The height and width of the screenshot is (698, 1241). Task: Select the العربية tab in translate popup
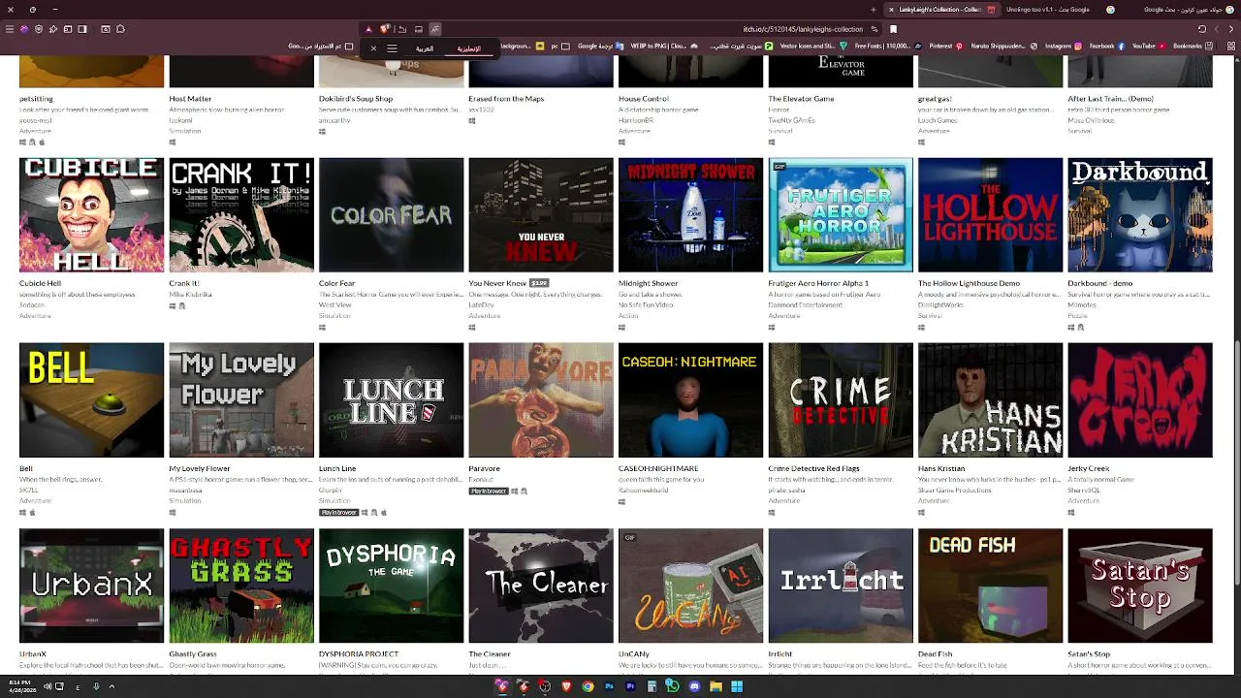click(x=425, y=48)
